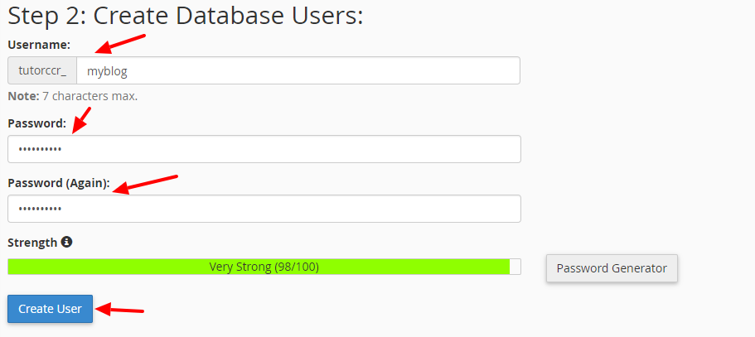Image resolution: width=755 pixels, height=337 pixels.
Task: Click the bold Note label
Action: click(23, 96)
